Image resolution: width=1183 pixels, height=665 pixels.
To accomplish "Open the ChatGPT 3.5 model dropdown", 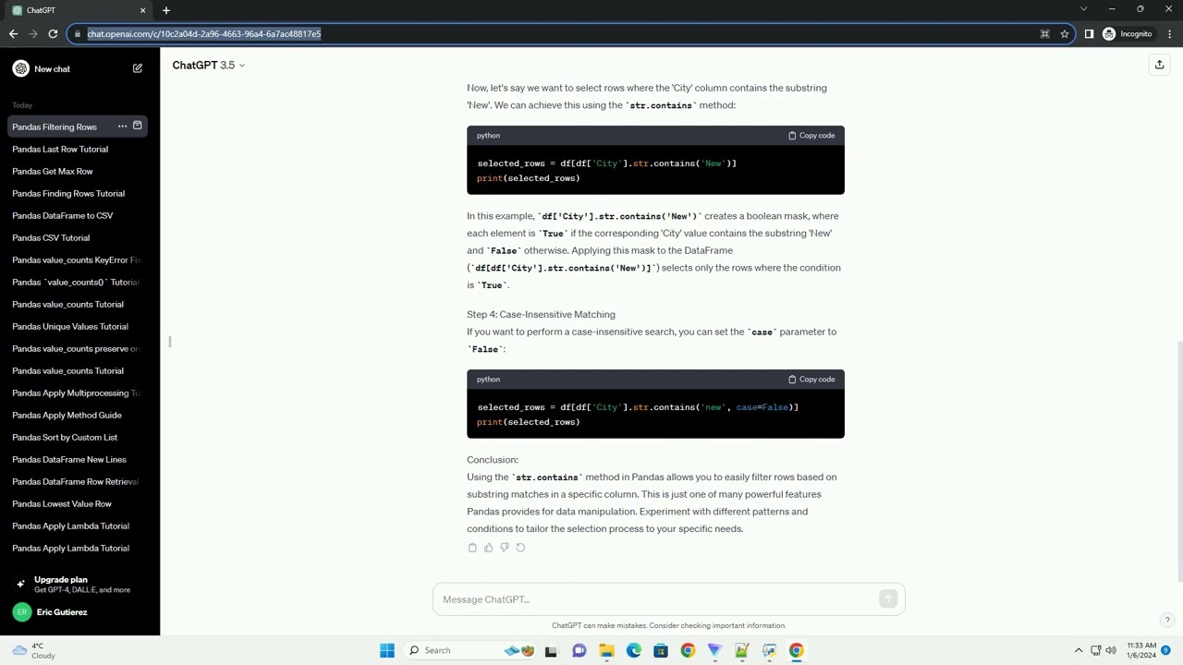I will [x=209, y=66].
